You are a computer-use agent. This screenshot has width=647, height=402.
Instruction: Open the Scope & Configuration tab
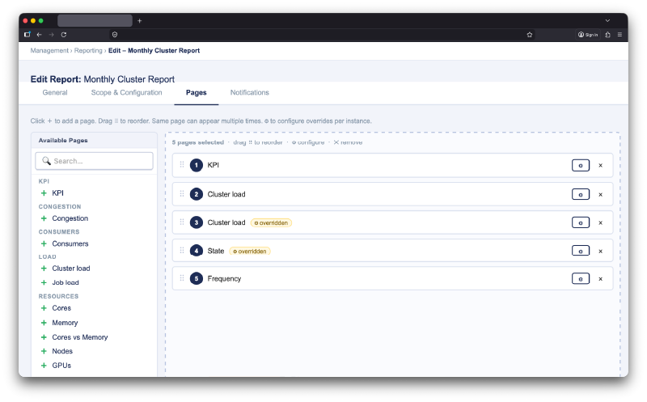click(x=126, y=93)
